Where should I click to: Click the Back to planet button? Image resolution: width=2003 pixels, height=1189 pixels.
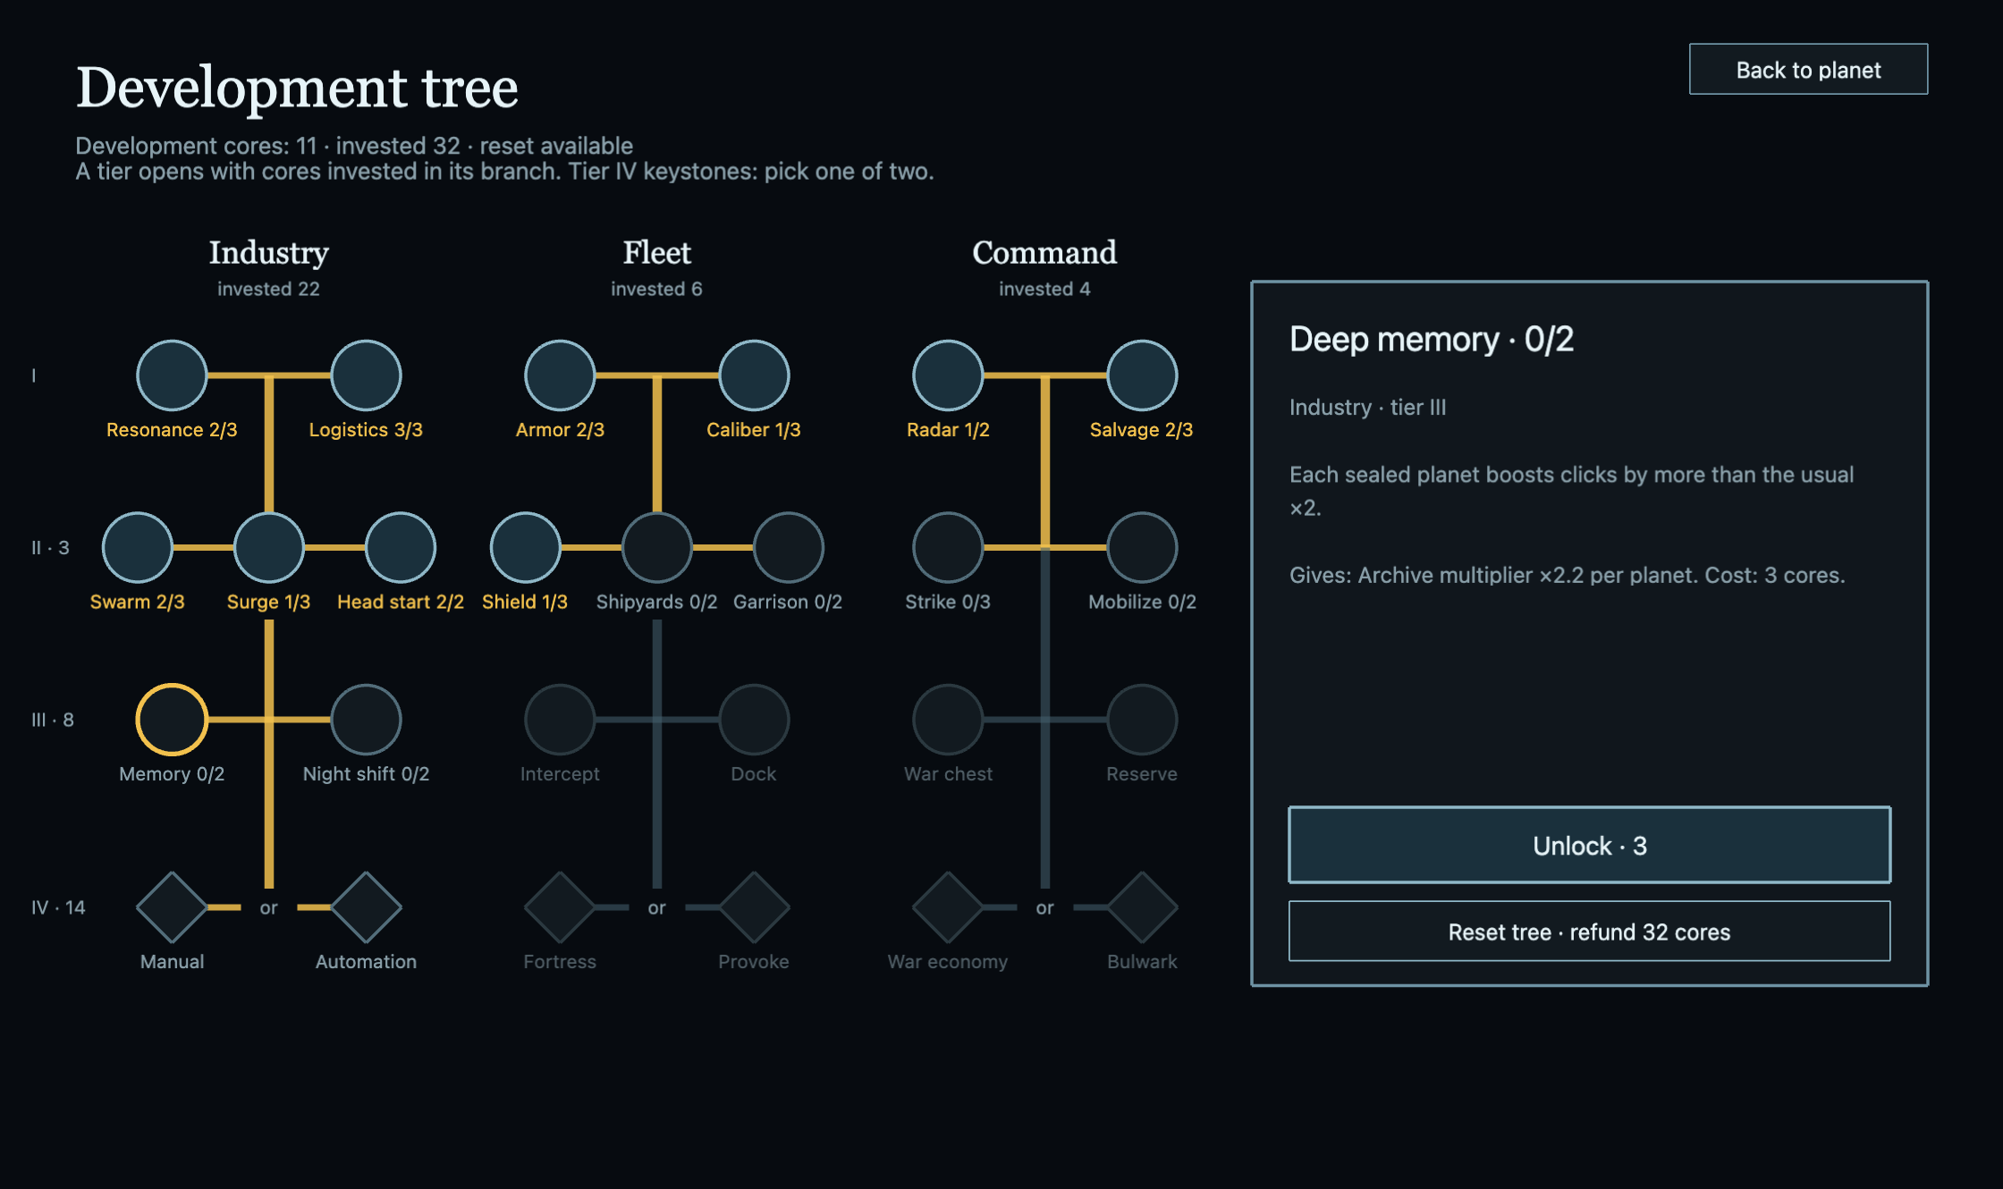[1808, 69]
